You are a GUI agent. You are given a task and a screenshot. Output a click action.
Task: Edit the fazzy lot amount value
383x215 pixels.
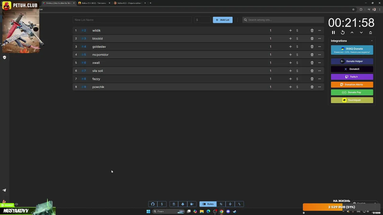tap(270, 79)
